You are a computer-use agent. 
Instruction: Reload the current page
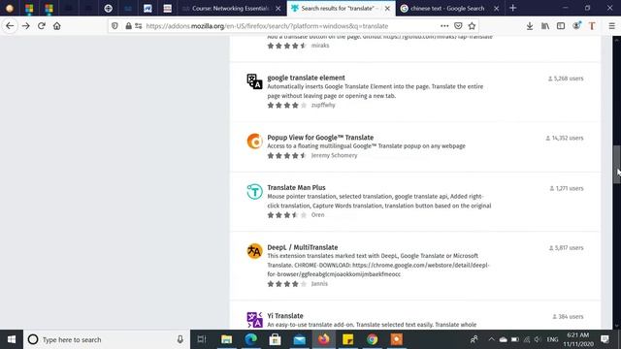pyautogui.click(x=41, y=26)
